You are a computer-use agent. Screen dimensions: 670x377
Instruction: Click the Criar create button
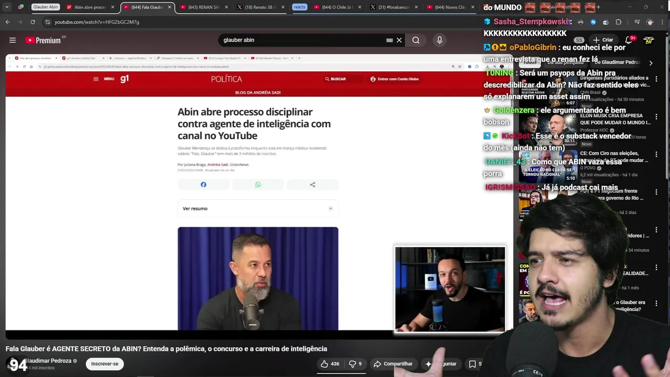603,40
